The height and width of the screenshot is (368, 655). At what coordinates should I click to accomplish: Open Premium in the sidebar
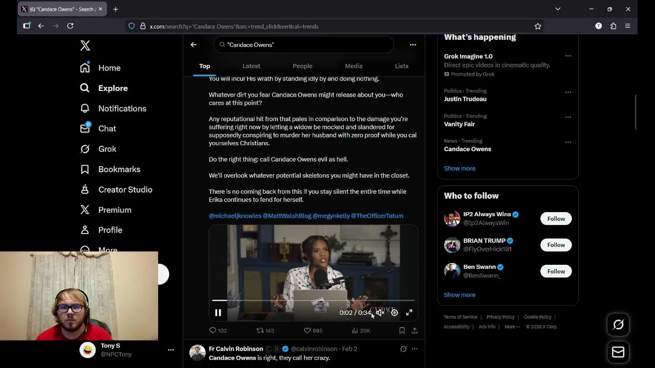pos(105,210)
